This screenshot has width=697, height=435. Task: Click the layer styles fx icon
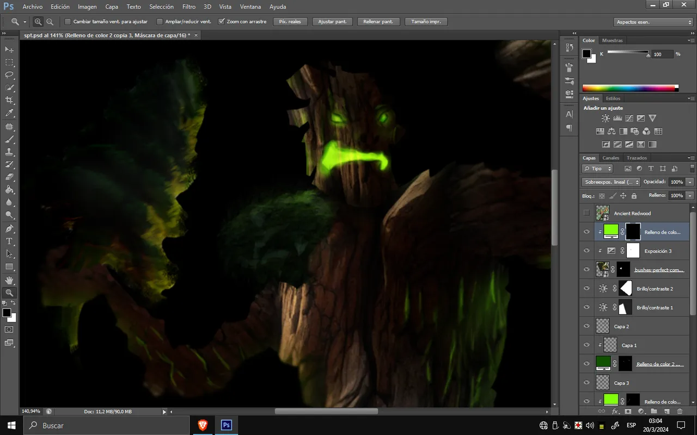coord(615,412)
